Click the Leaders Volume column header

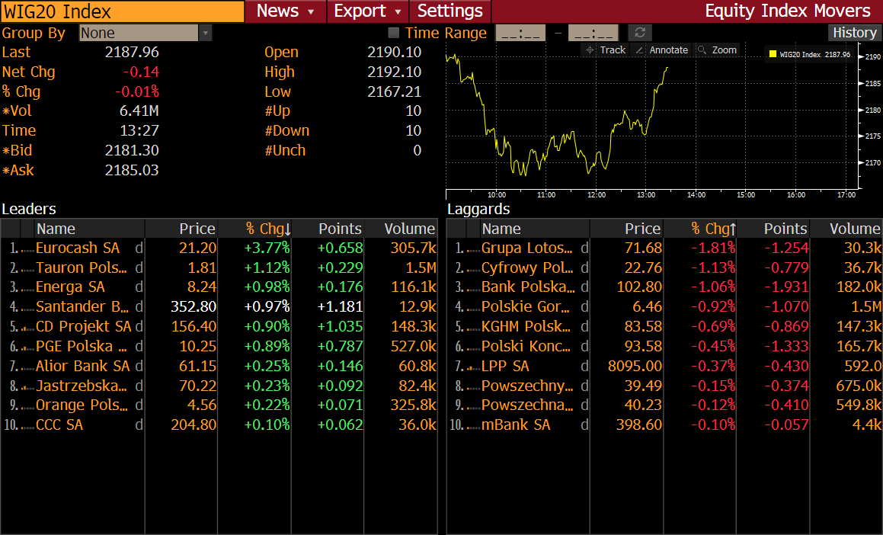tap(409, 229)
